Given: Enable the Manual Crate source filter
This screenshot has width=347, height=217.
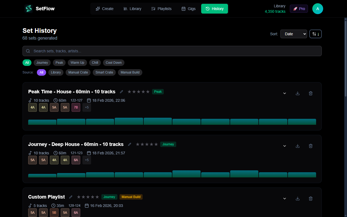Looking at the screenshot, I should point(78,72).
